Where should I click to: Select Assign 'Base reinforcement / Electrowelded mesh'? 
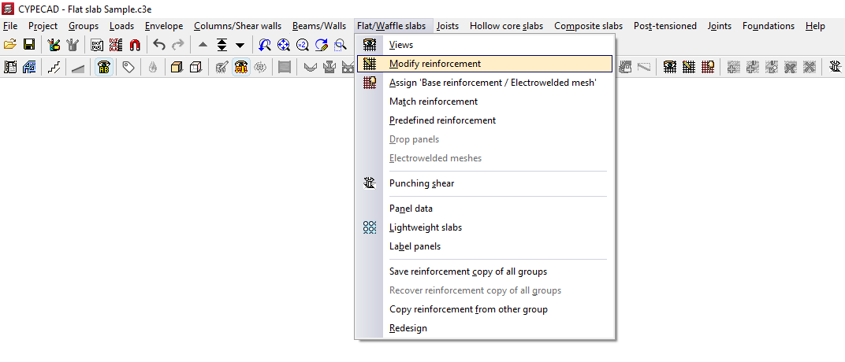pyautogui.click(x=484, y=83)
